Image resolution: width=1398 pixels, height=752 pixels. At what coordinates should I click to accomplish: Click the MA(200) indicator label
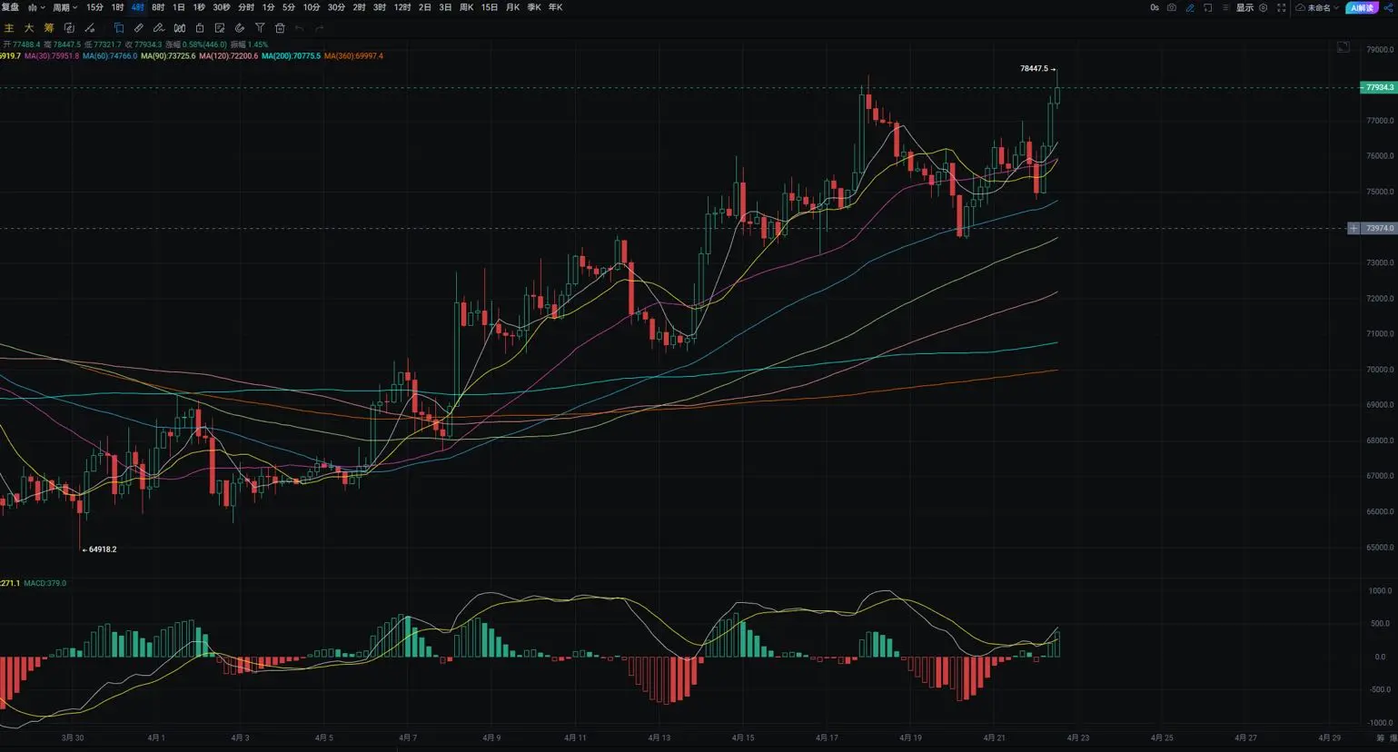coord(292,56)
